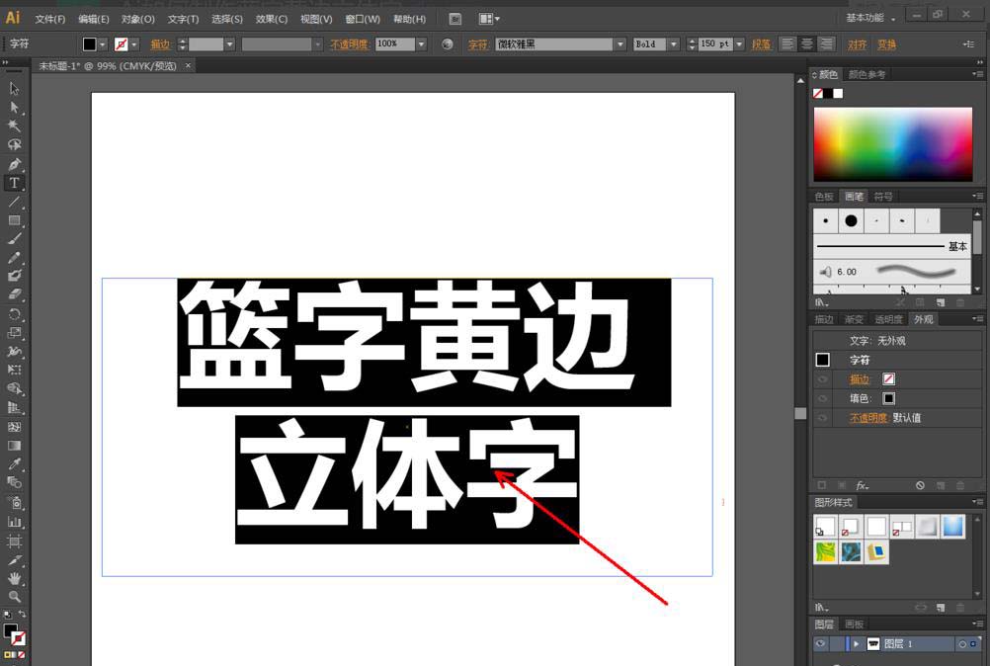
Task: Toggle visibility eye of 不透明度 appearance row
Action: coord(822,418)
